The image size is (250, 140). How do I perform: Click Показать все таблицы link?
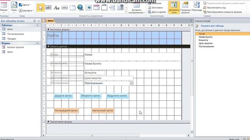(x=212, y=26)
